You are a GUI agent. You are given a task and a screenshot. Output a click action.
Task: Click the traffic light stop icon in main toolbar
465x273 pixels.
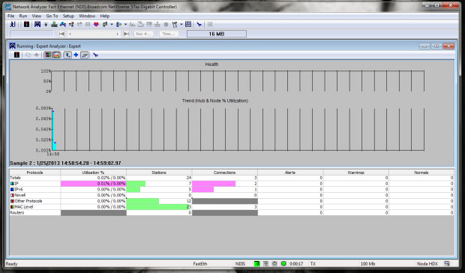click(26, 24)
